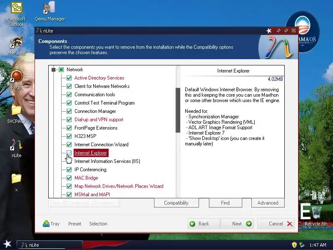Image resolution: width=333 pixels, height=250 pixels.
Task: Launch MyPal 68 raccoon icon
Action: pos(16,45)
